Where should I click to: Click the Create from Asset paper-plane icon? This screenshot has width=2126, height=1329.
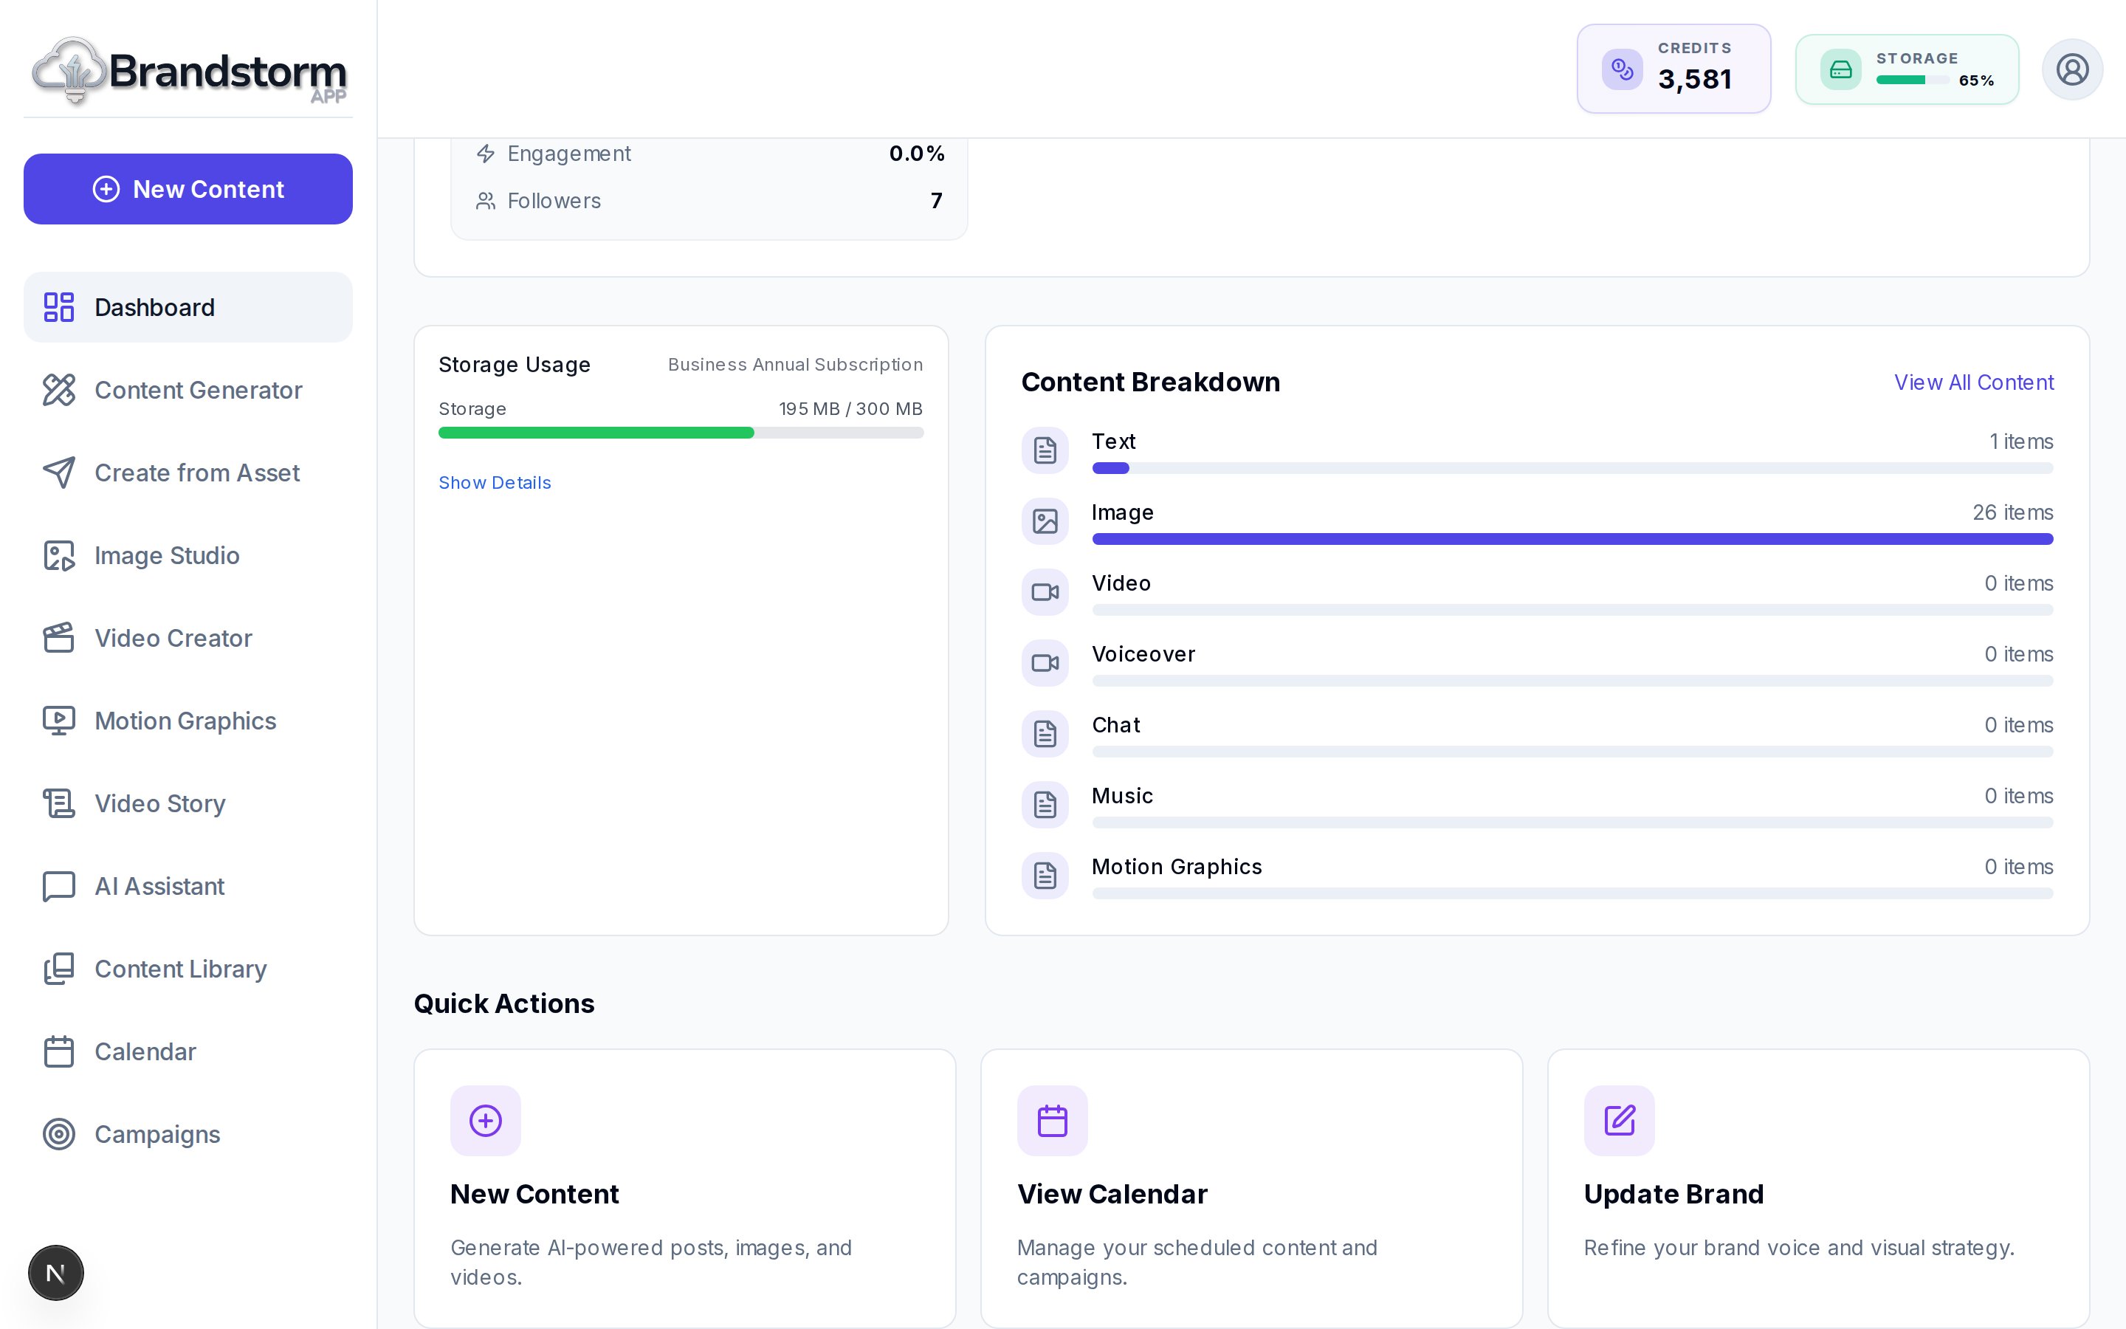59,473
